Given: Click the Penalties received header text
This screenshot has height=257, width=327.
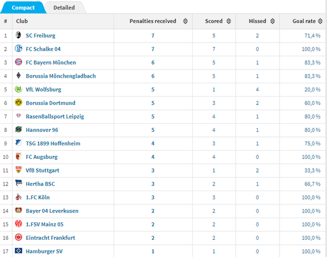Looking at the screenshot, I should coord(153,21).
